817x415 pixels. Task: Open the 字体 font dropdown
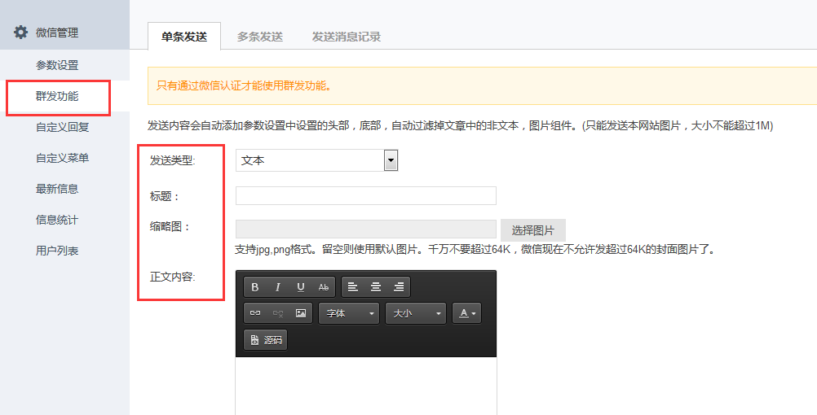point(349,313)
